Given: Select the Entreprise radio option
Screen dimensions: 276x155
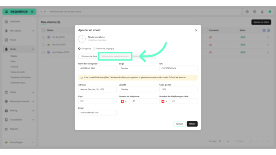Looking at the screenshot, I should click(x=79, y=48).
